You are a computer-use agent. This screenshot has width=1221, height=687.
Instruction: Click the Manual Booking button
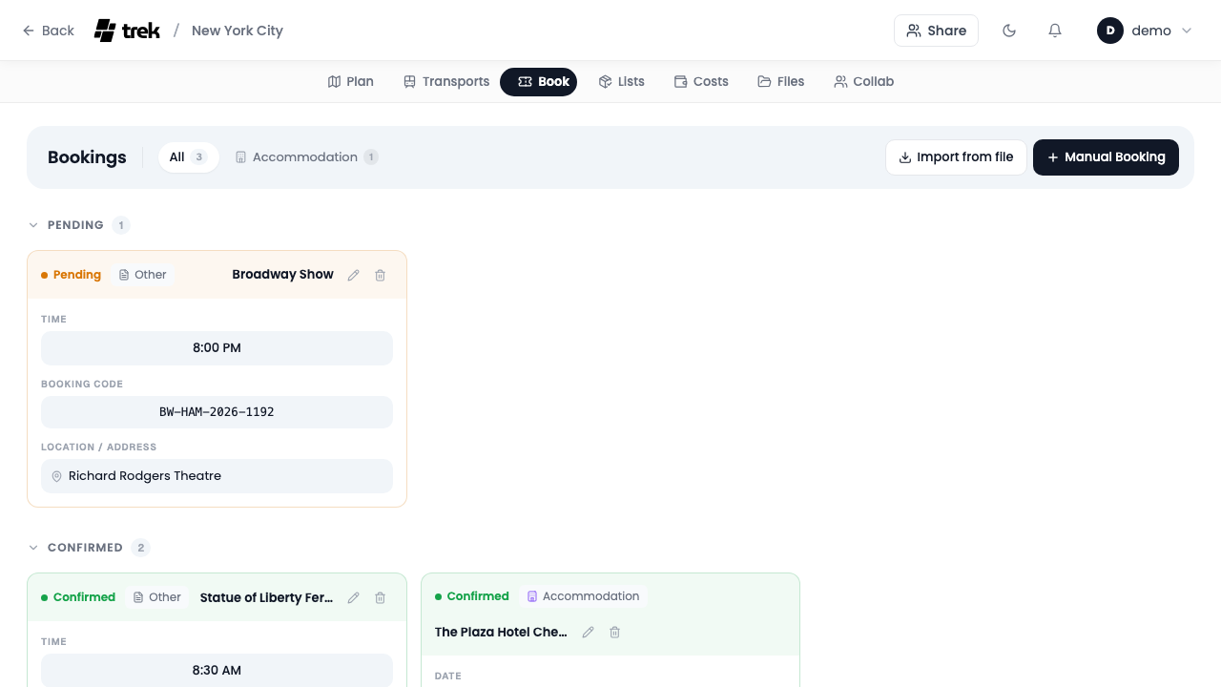click(1106, 157)
